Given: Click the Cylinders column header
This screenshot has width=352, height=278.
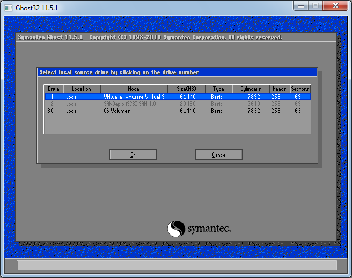Looking at the screenshot, I should click(251, 89).
